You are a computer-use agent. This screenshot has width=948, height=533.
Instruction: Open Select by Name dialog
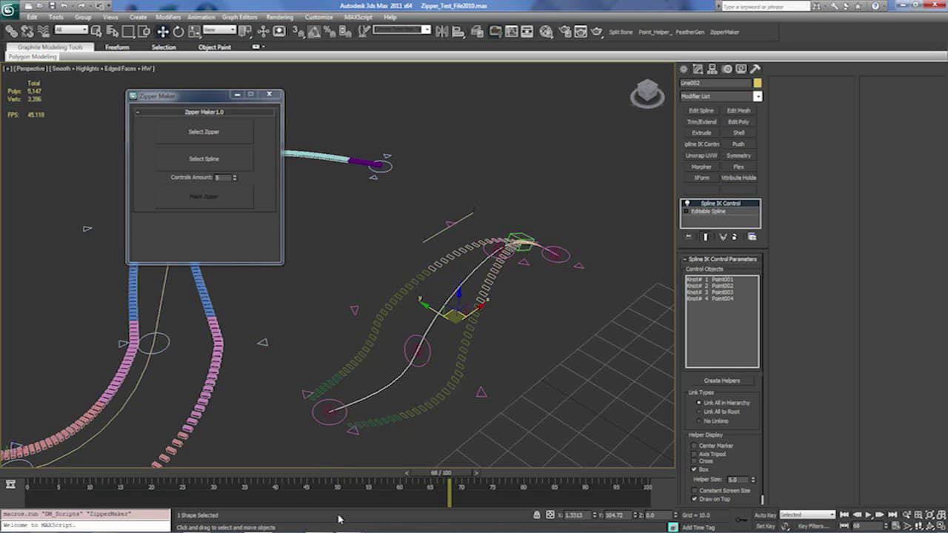(x=113, y=31)
